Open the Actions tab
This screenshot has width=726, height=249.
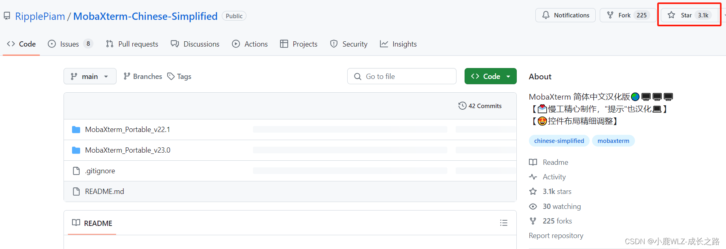point(250,44)
